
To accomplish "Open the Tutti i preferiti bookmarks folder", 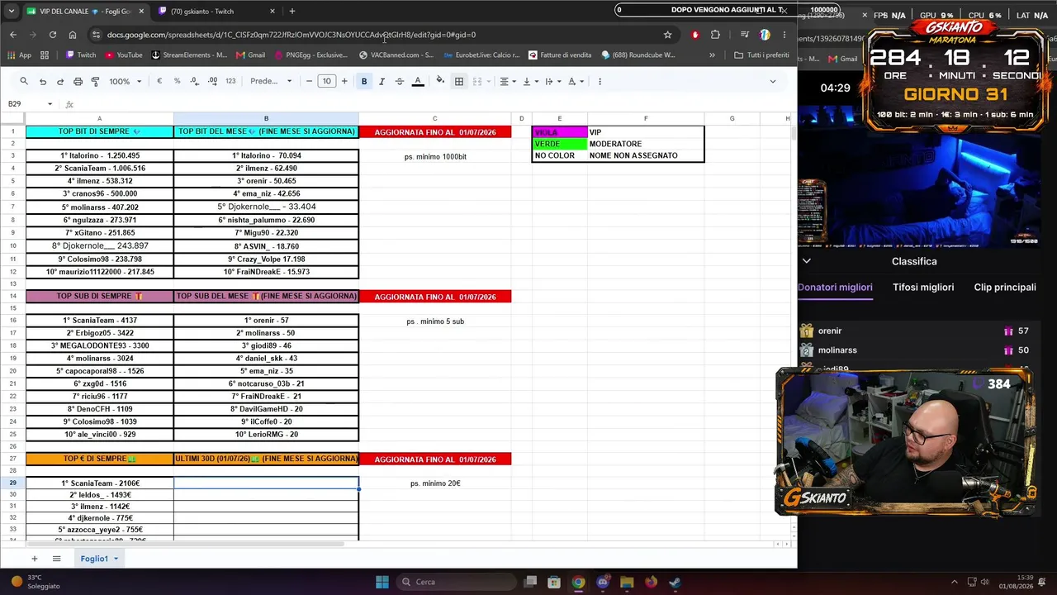I will (x=761, y=55).
